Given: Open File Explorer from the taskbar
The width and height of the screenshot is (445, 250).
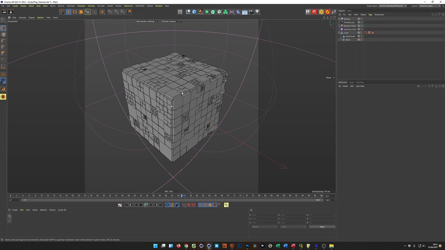Looking at the screenshot, I should point(331,246).
